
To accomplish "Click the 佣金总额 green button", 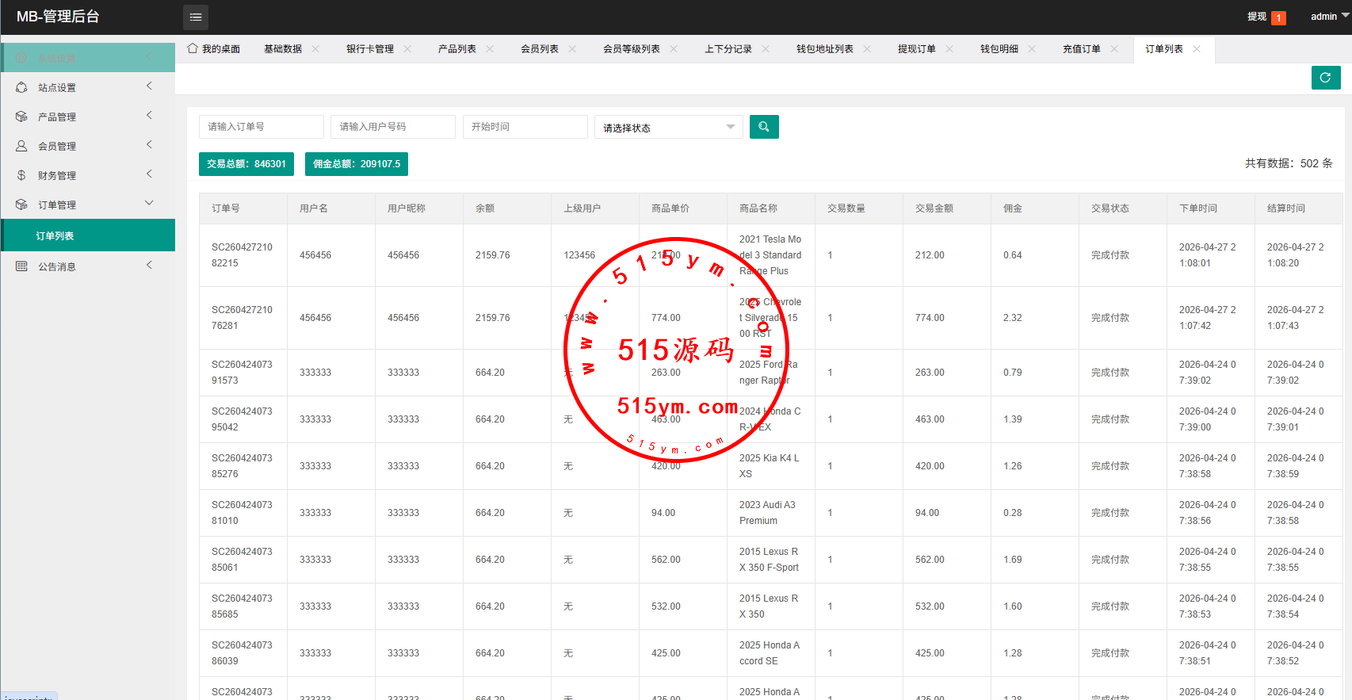I will 357,164.
